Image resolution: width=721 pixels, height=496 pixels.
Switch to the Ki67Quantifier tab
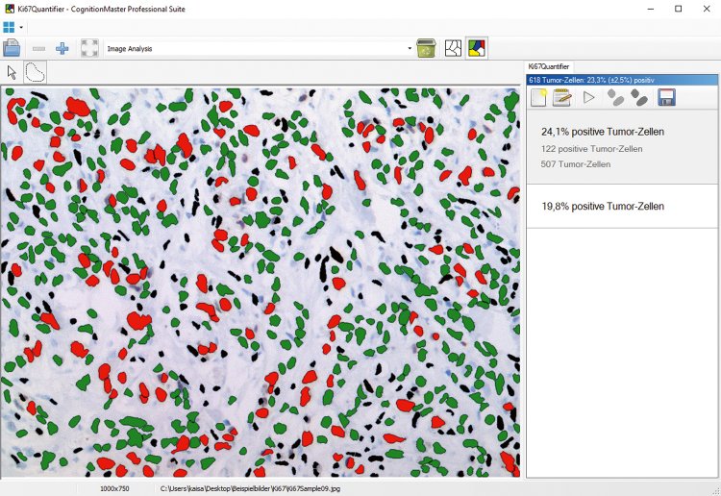click(549, 66)
